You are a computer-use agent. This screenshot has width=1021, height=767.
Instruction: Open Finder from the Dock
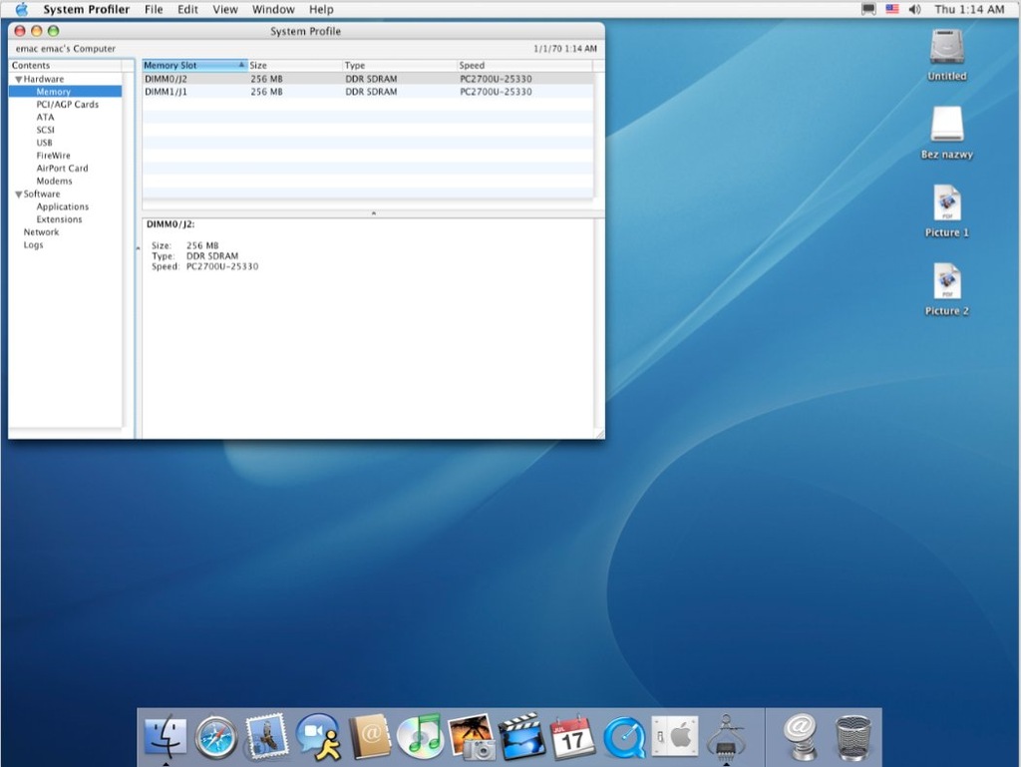pos(166,736)
